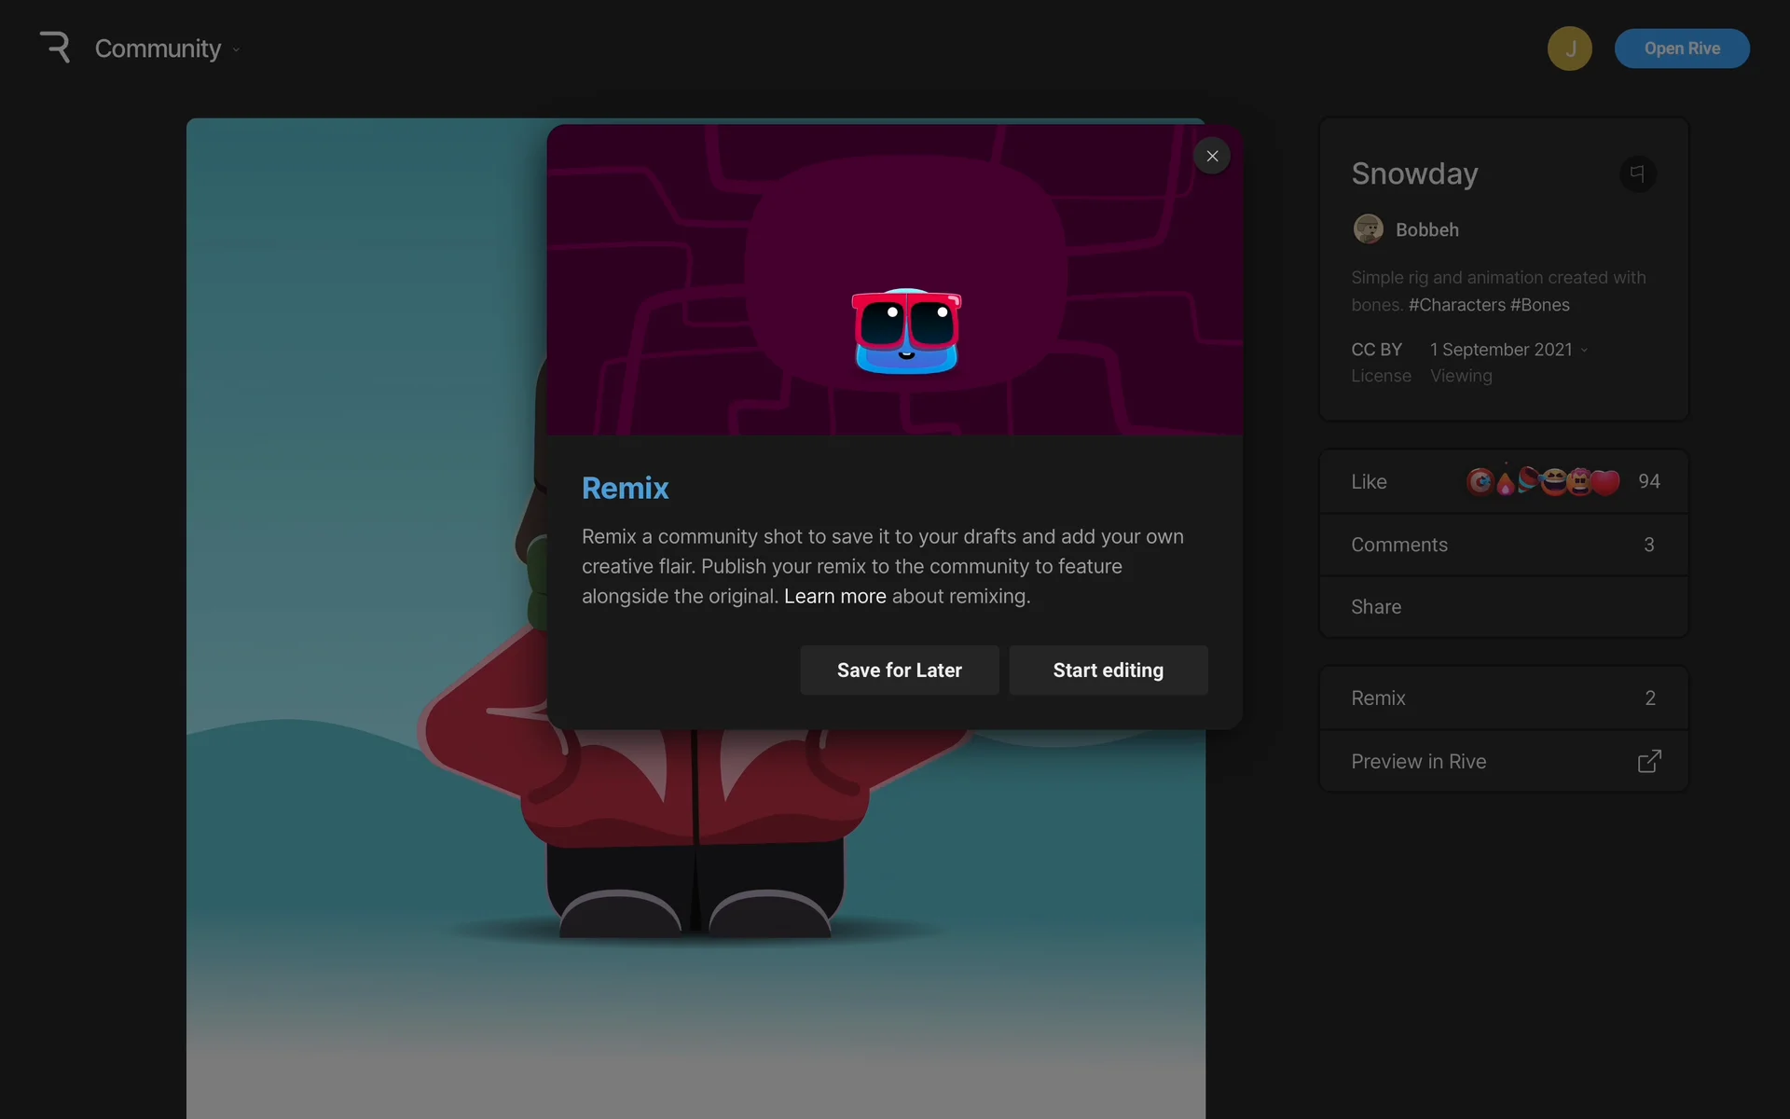Open the #Characters hashtag

[x=1456, y=305]
